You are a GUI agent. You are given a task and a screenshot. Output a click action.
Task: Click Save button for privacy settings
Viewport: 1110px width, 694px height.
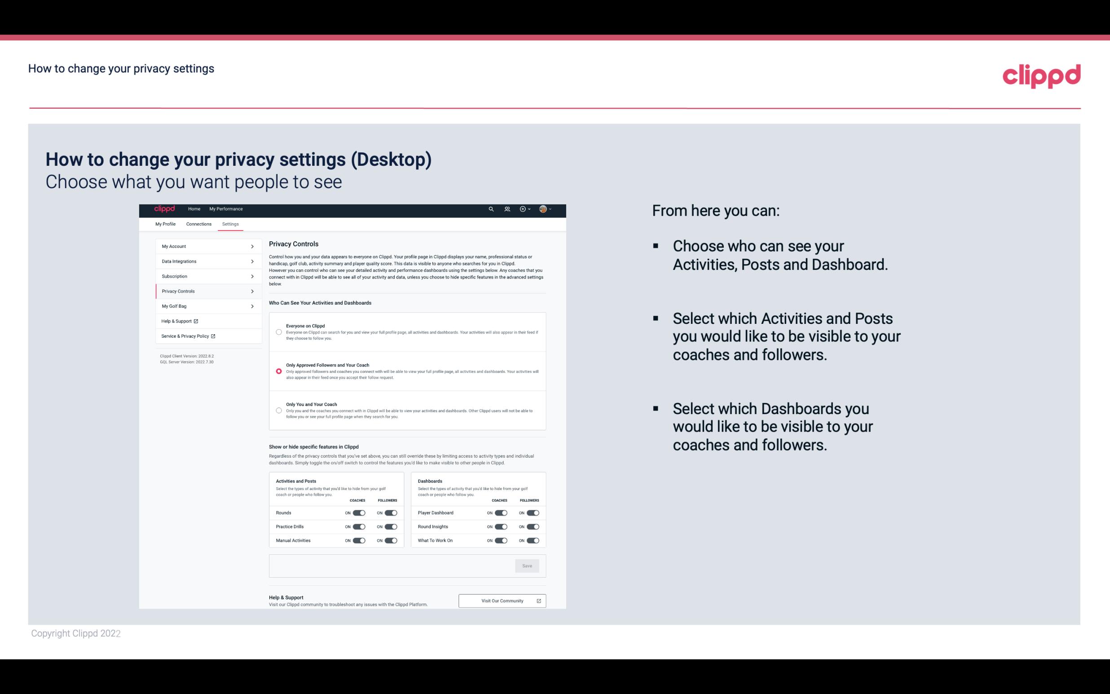(527, 565)
